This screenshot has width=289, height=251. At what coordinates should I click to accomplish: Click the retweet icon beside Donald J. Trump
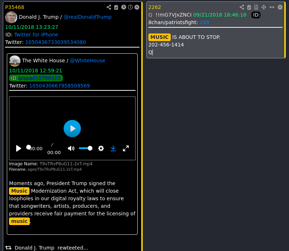pyautogui.click(x=8, y=248)
